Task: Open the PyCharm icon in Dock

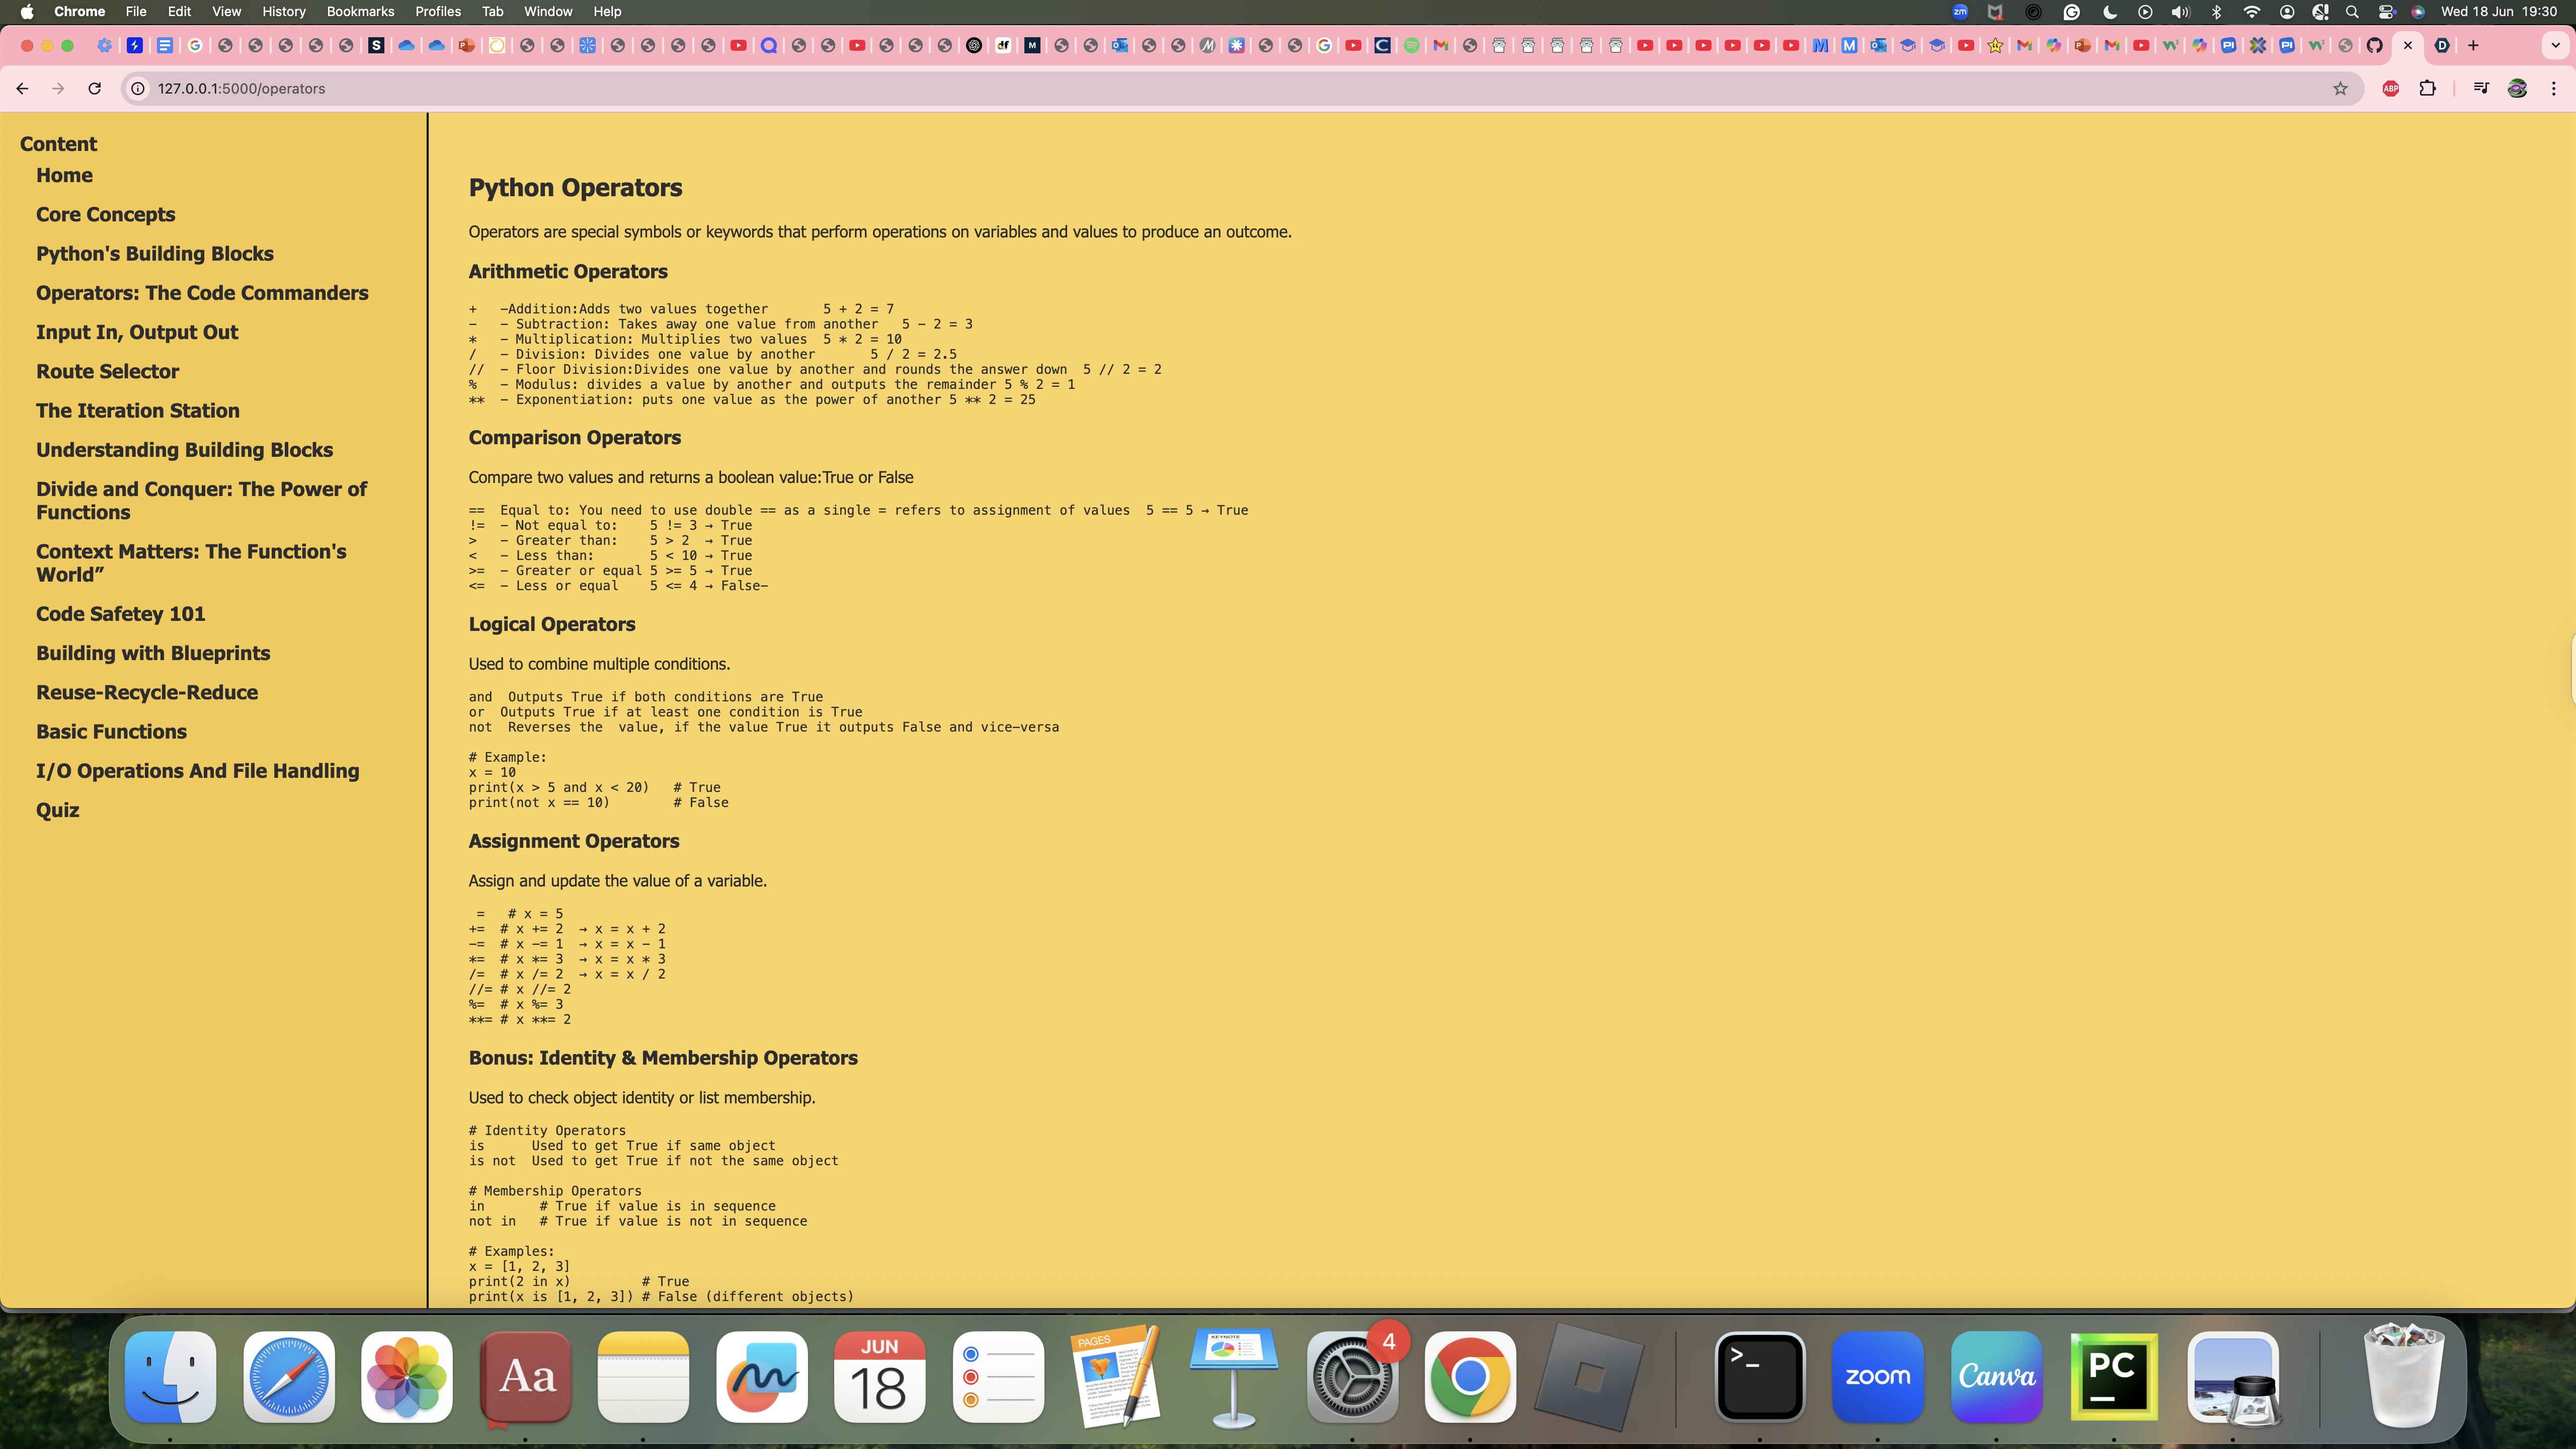Action: 2113,1376
